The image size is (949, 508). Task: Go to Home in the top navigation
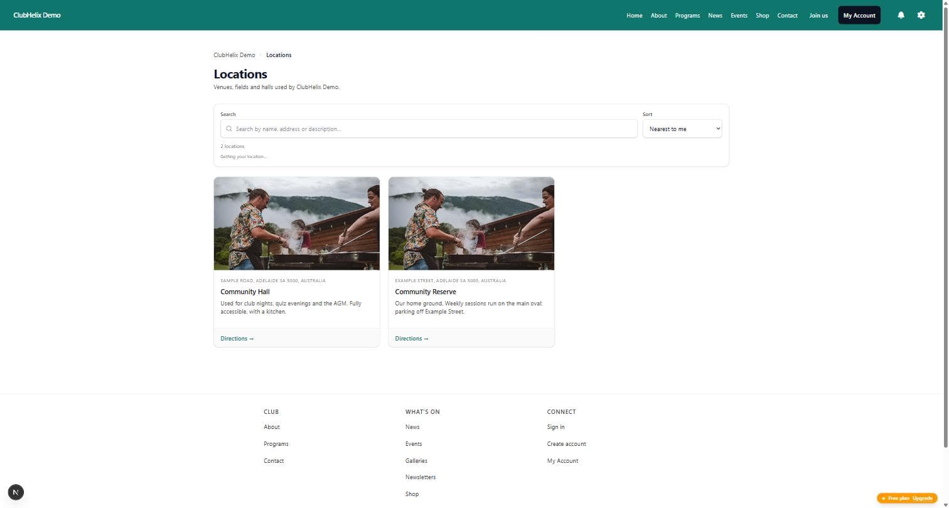tap(634, 16)
